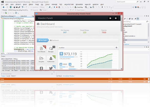This screenshot has height=107, width=150.
Task: Open the Mesajlar tile with chat icon
Action: click(x=51, y=50)
